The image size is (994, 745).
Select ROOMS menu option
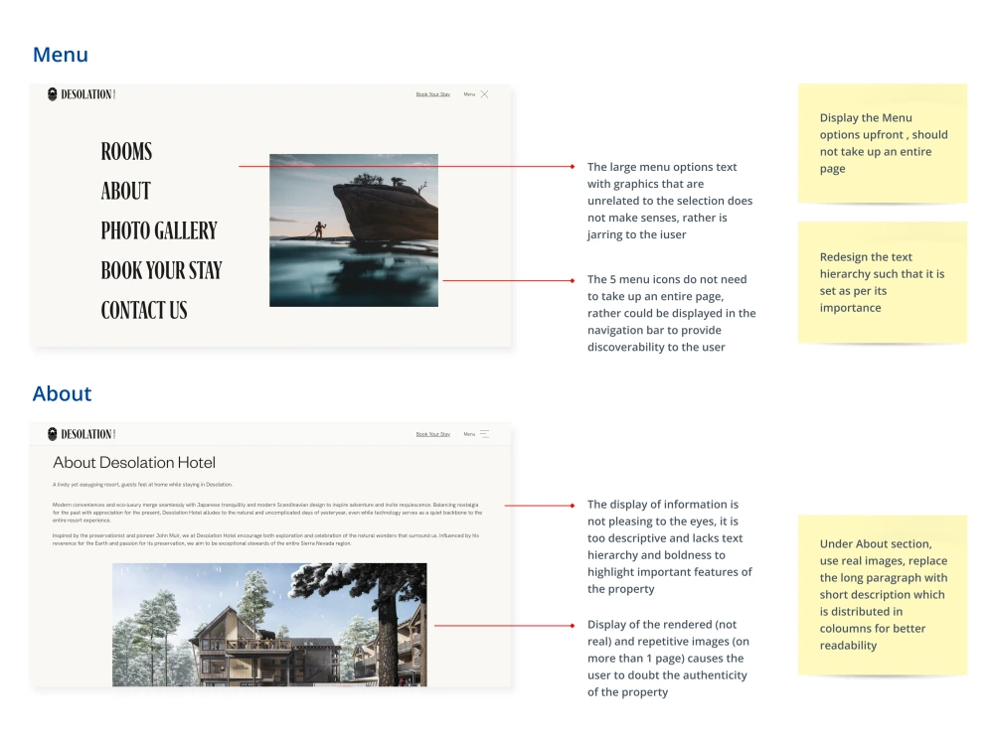127,151
